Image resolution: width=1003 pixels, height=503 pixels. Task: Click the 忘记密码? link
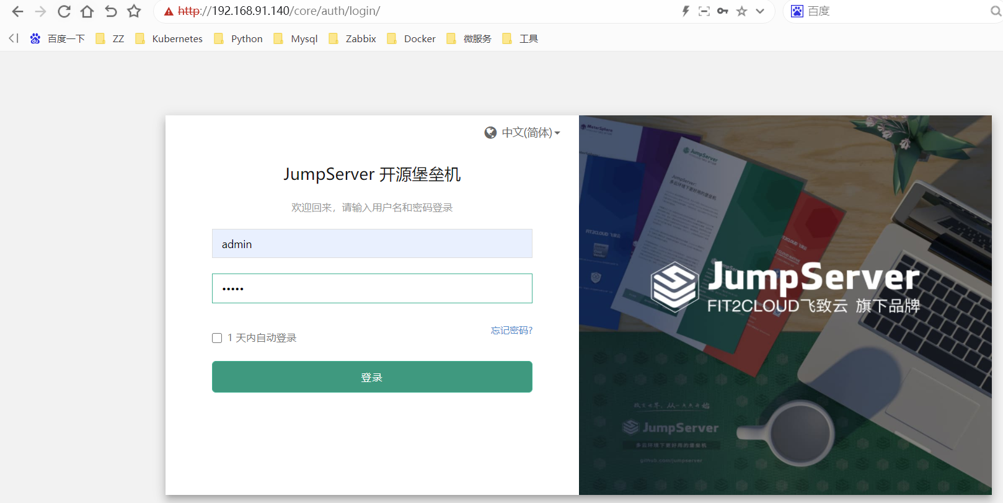[512, 331]
